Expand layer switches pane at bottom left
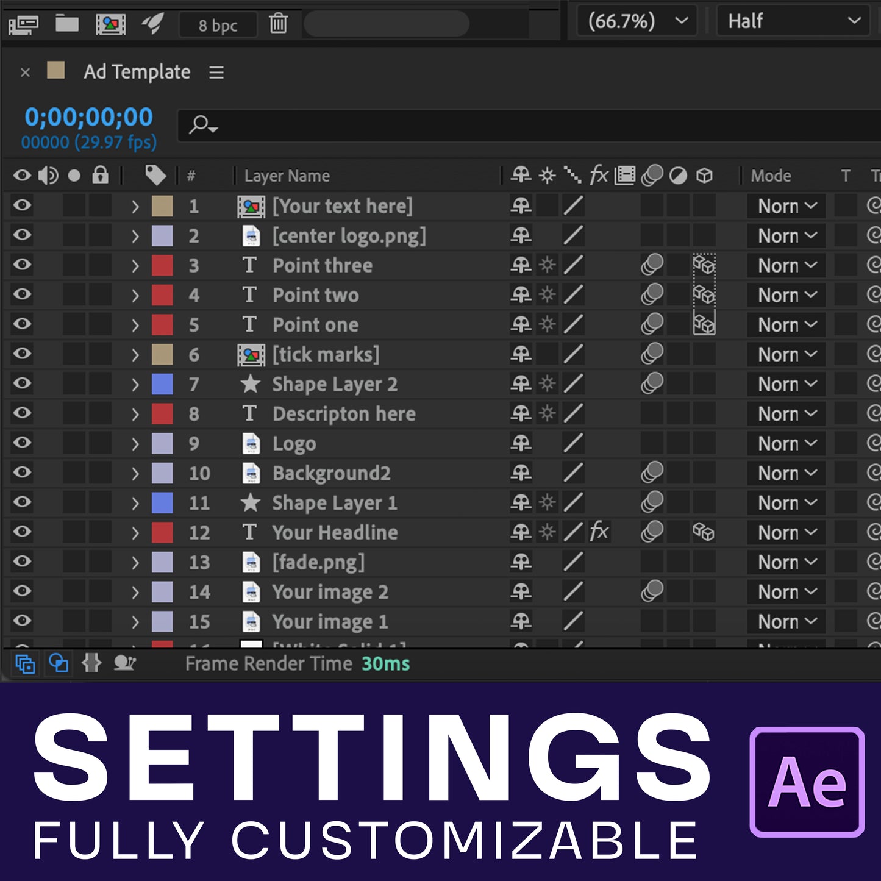 tap(25, 663)
